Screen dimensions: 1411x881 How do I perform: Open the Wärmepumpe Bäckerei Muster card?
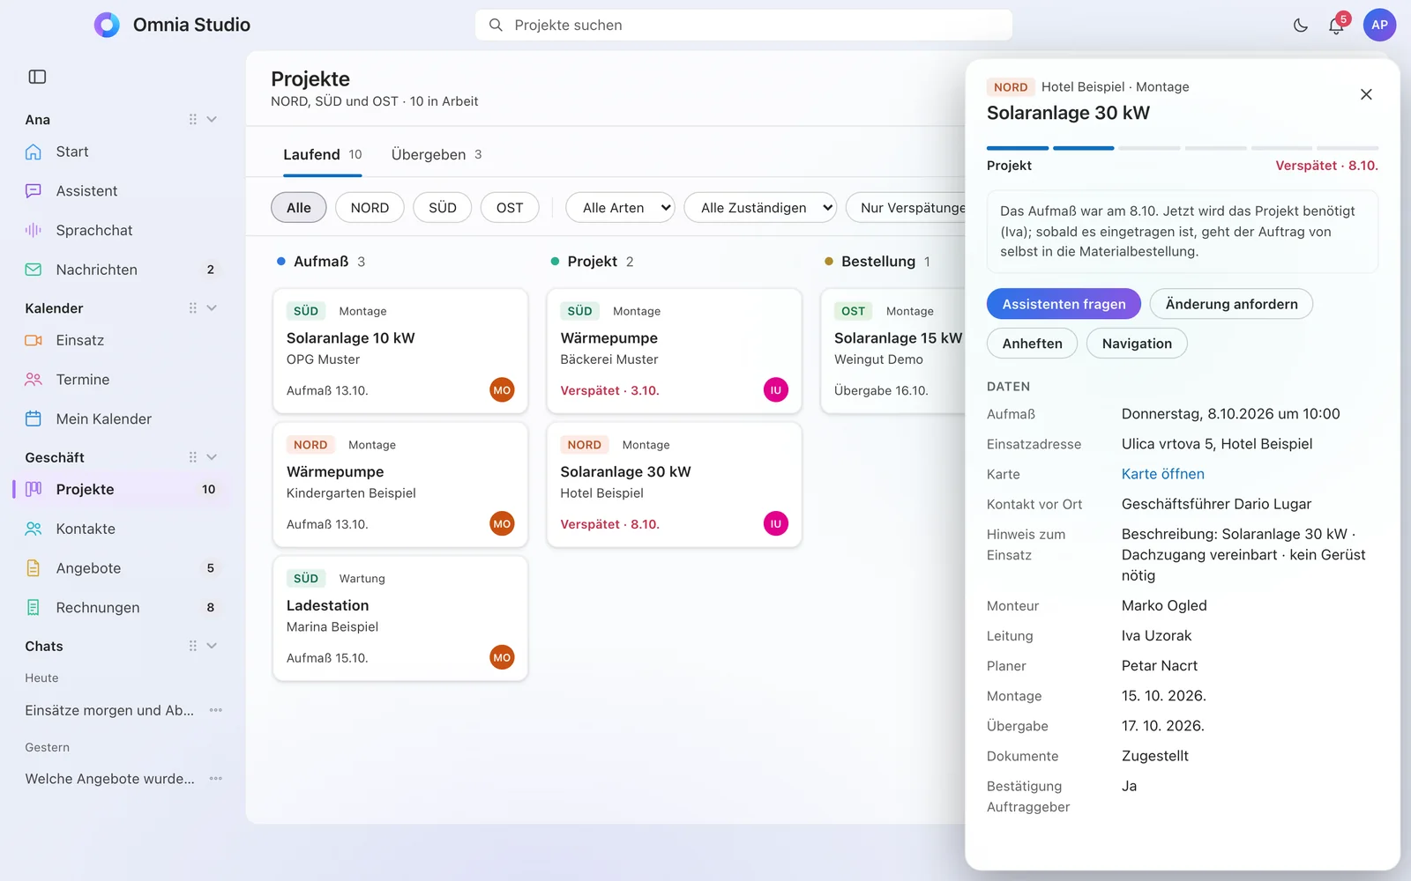pyautogui.click(x=674, y=351)
